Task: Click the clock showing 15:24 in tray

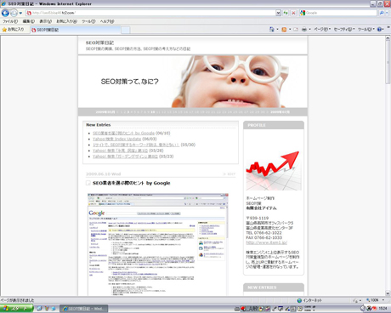Action: pos(382,309)
